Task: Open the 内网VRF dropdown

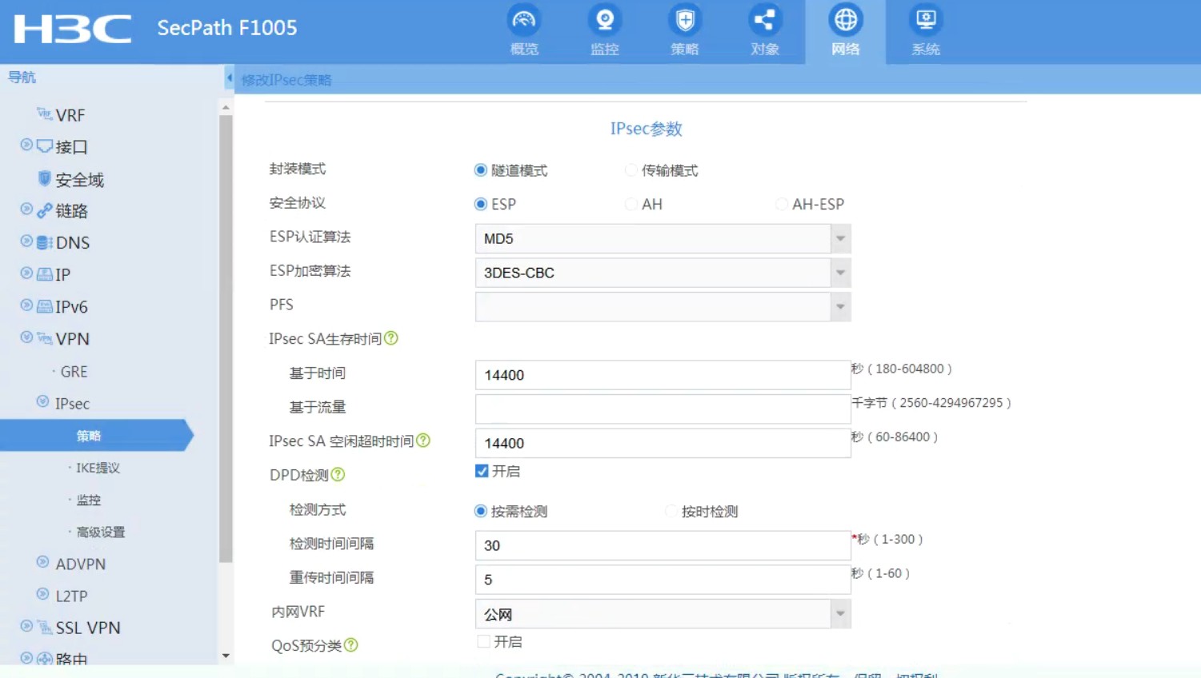Action: 840,614
